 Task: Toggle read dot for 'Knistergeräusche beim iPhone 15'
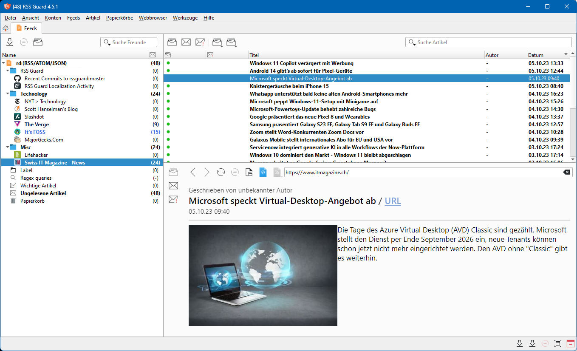(168, 86)
